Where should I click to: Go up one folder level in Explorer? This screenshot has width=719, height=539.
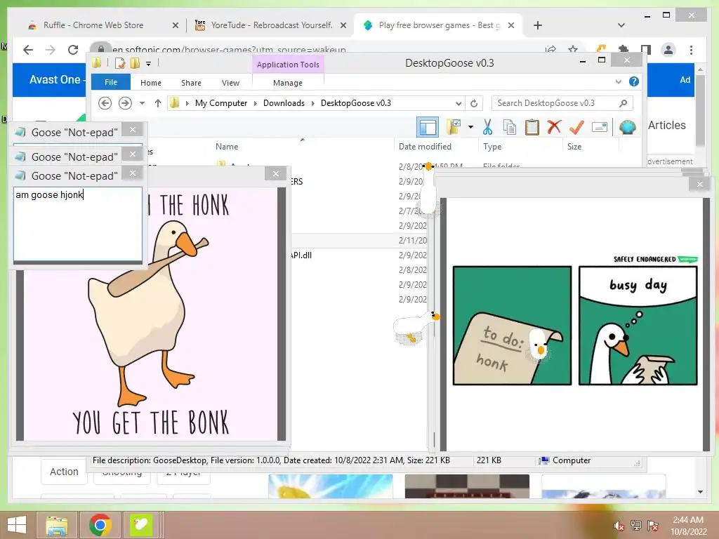(x=158, y=103)
